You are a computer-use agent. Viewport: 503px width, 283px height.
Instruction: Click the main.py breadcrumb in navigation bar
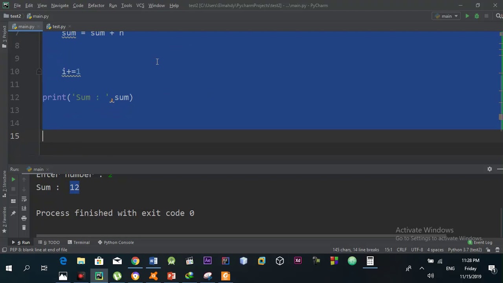click(x=38, y=16)
